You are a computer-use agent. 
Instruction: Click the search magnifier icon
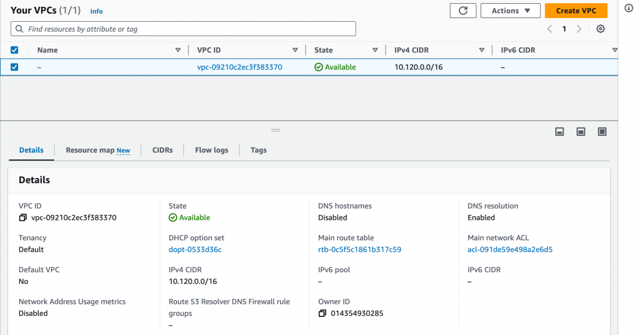click(x=19, y=29)
